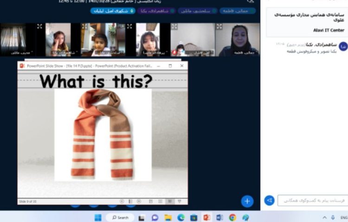Viewport: 348px width, 222px height.
Task: Open the شا avatar in the chat message
Action: point(343,46)
